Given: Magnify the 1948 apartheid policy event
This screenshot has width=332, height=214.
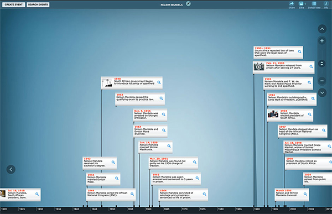Looking at the screenshot, I should (x=159, y=82).
